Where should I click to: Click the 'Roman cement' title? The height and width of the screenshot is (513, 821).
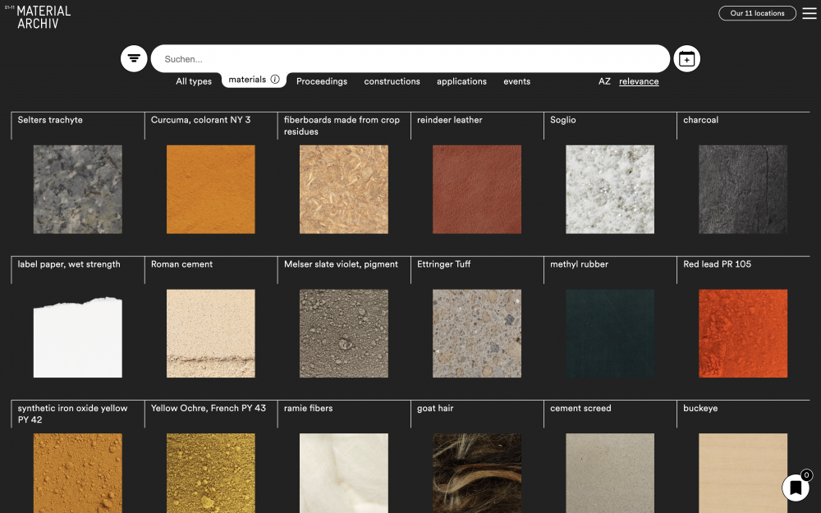point(181,264)
